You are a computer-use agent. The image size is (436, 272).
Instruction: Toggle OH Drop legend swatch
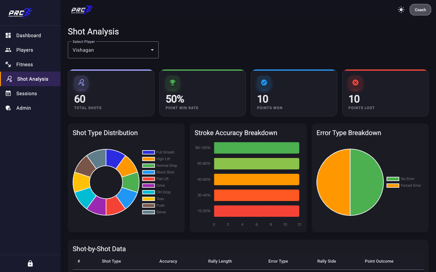coord(148,192)
